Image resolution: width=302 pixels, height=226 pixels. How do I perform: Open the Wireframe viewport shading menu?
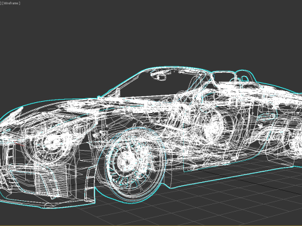11,3
